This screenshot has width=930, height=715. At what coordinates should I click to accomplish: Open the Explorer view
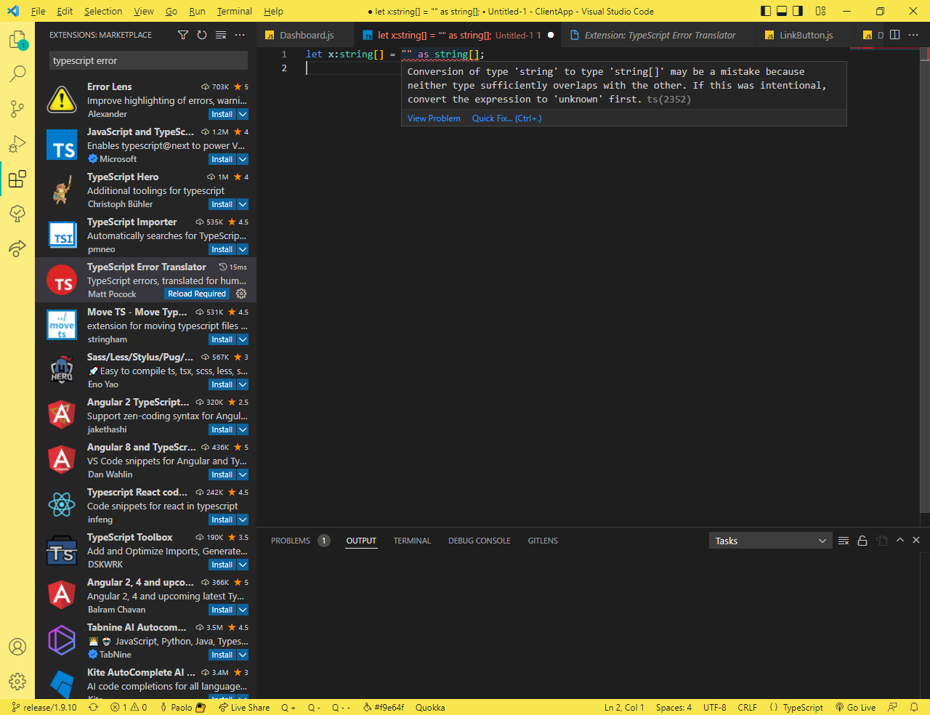tap(17, 39)
